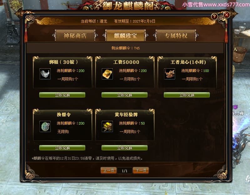The height and width of the screenshot is (195, 250).
Task: Click the silver ingot item icon
Action: click(45, 74)
